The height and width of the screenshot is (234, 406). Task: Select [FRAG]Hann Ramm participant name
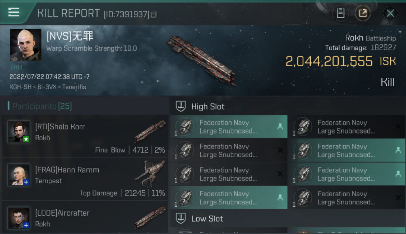pos(67,170)
